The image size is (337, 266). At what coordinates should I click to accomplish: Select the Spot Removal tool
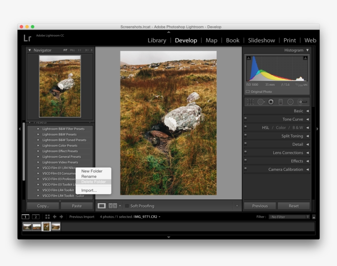pyautogui.click(x=261, y=102)
